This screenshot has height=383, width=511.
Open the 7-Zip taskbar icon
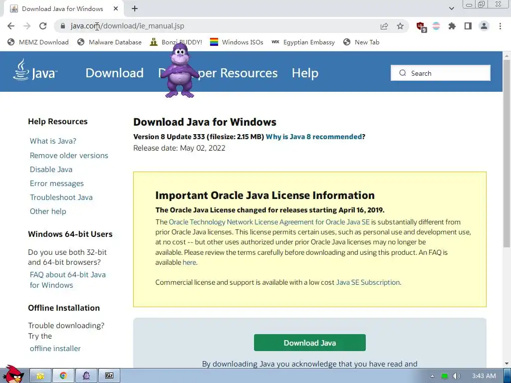click(109, 376)
